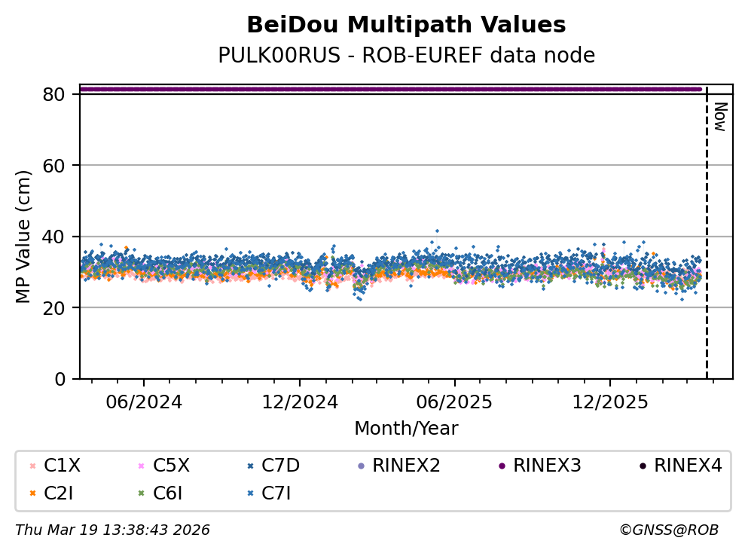Toggle the RINEX4 legend entry label
The image size is (748, 553).
[x=688, y=466]
